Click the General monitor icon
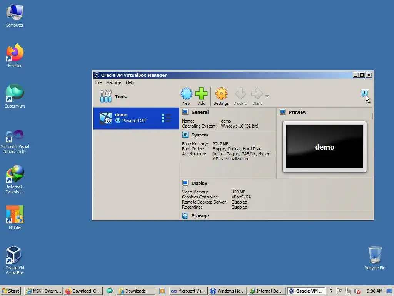 [185, 112]
